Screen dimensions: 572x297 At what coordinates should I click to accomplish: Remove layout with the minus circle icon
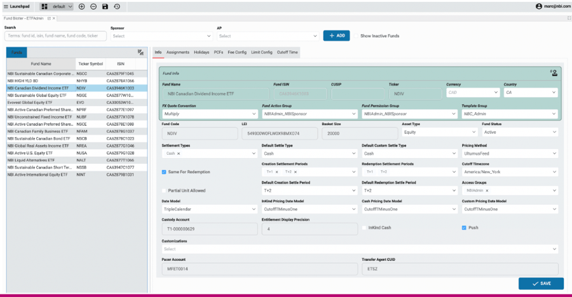pos(93,6)
